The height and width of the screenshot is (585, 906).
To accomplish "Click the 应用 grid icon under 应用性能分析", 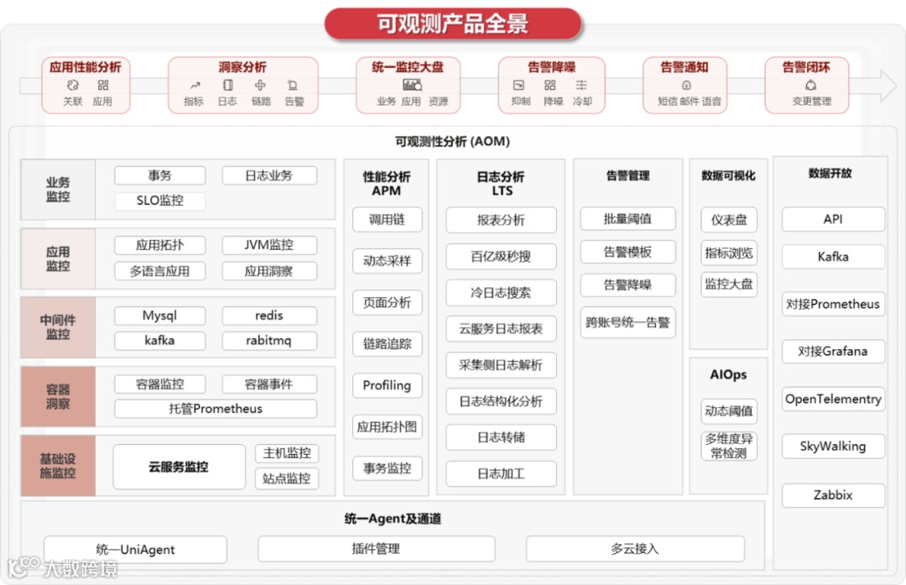I will pos(103,86).
